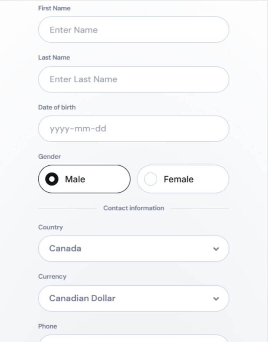Click the 'Currency' field label

pos(52,277)
